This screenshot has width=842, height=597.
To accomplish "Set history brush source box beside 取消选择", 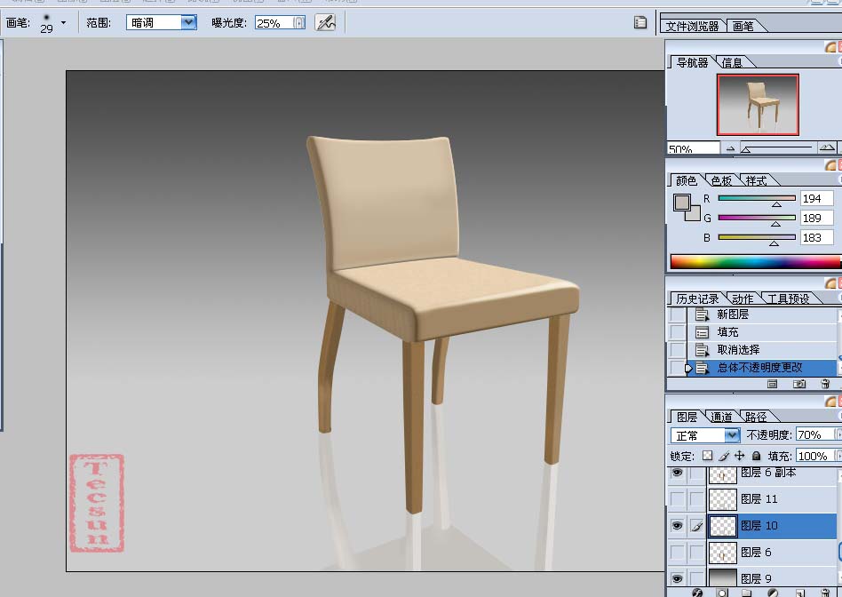I will click(678, 350).
